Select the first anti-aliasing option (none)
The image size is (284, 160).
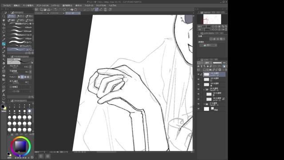[x=19, y=77]
